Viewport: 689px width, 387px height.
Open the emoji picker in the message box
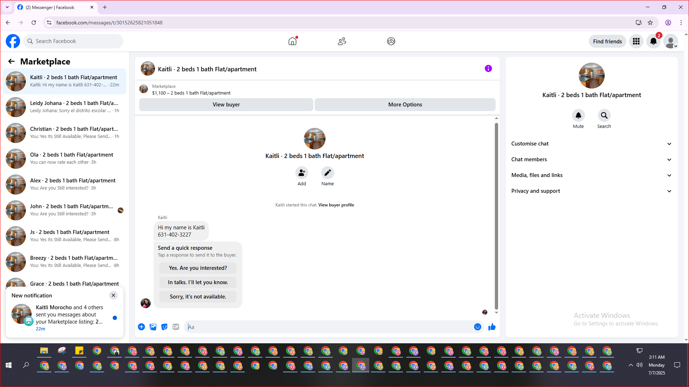point(477,327)
